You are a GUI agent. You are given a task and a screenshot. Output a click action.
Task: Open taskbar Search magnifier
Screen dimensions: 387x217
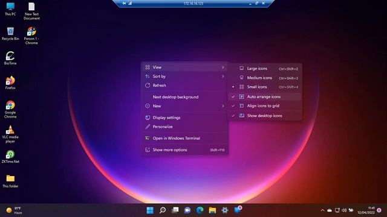point(163,210)
